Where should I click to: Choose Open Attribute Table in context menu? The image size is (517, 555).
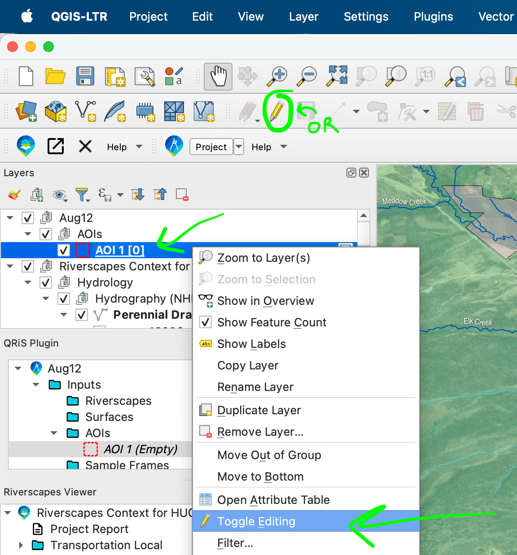[306, 500]
